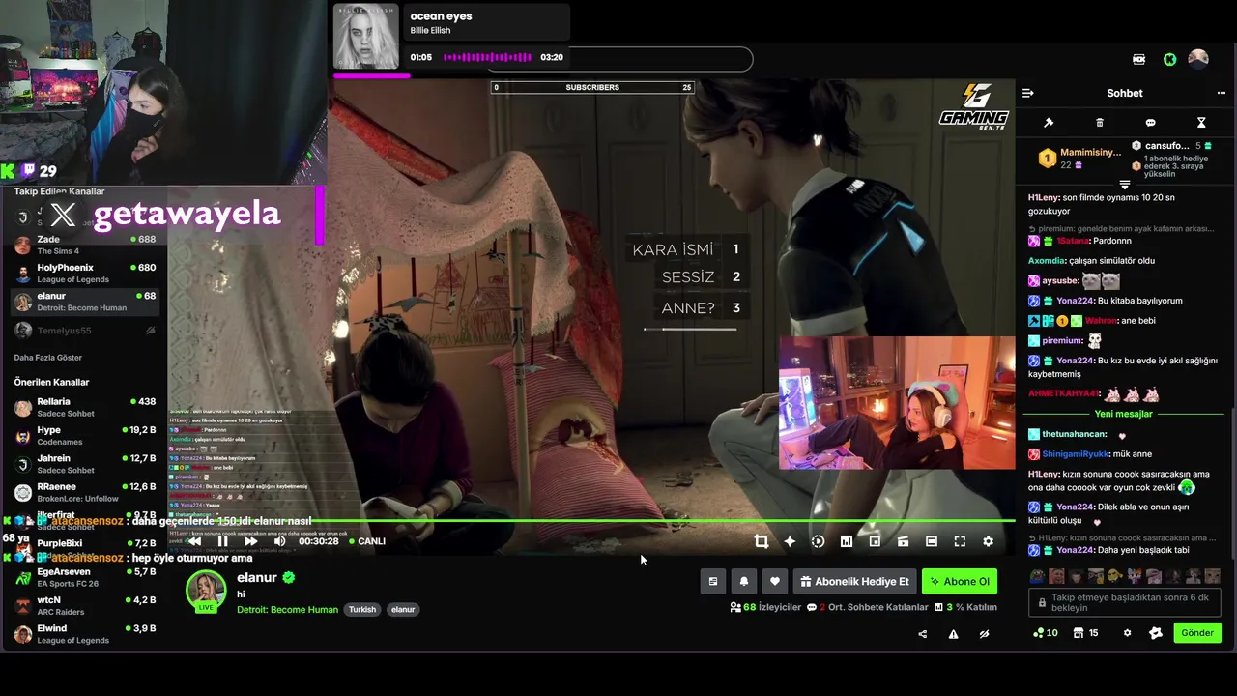Enable picture-in-picture mini player
This screenshot has height=696, width=1237.
coord(875,541)
